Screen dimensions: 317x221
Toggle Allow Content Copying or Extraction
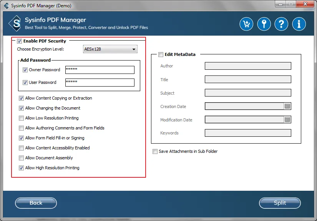[21, 98]
